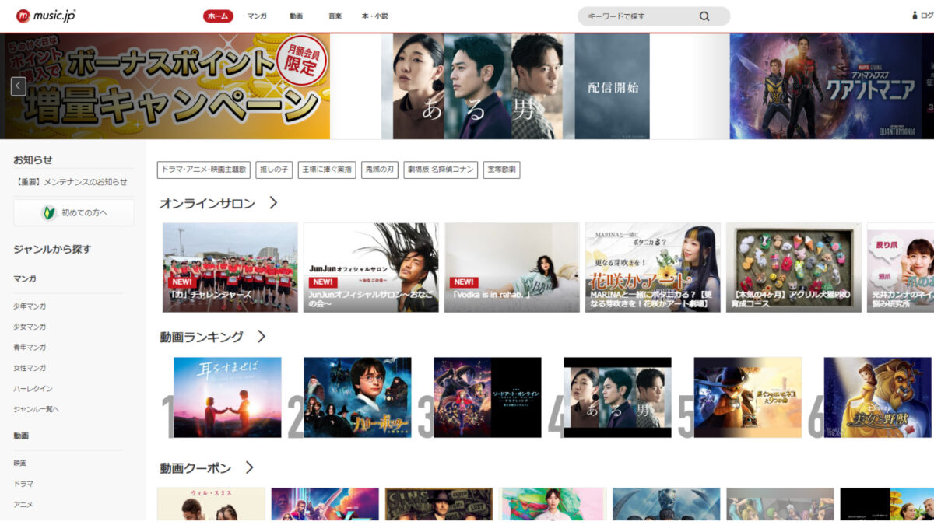This screenshot has height=525, width=934.
Task: Click the 宝塚歌劇 tag
Action: (501, 170)
